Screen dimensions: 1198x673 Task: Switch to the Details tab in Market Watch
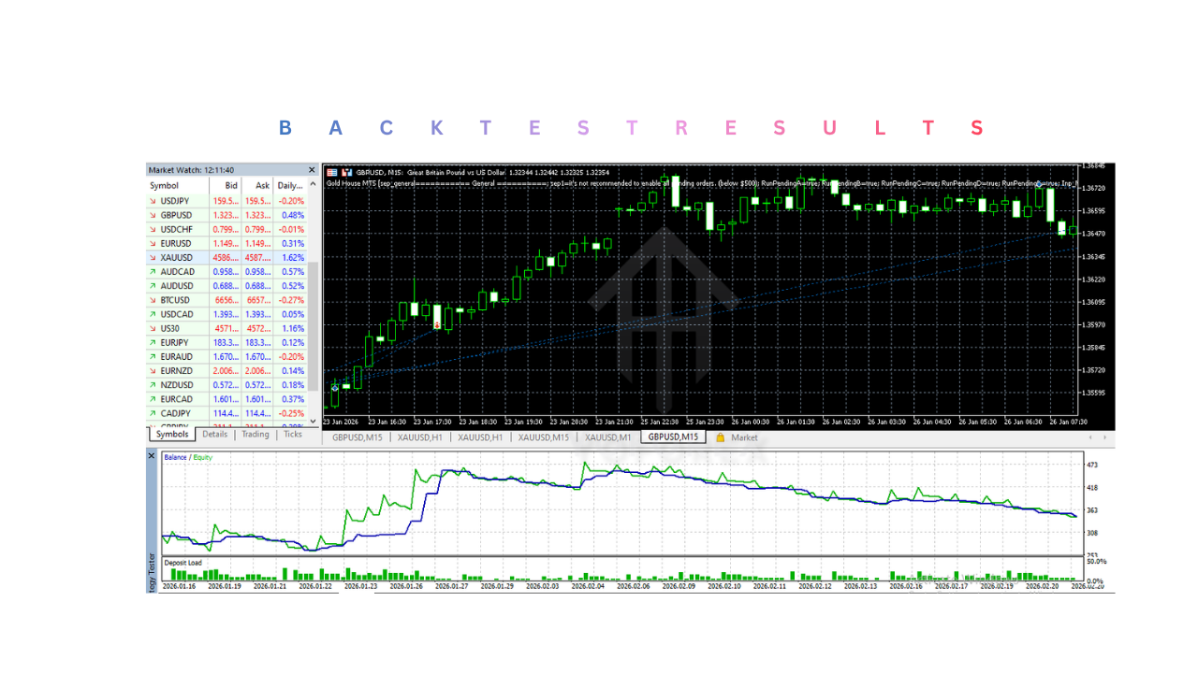click(x=215, y=434)
